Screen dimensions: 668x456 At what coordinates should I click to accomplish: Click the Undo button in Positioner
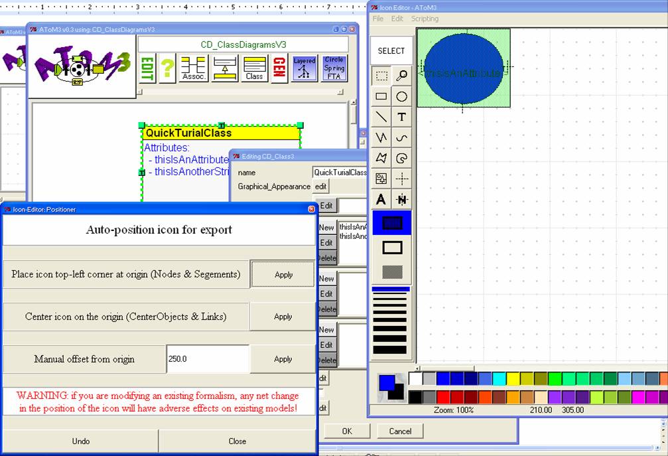[81, 441]
